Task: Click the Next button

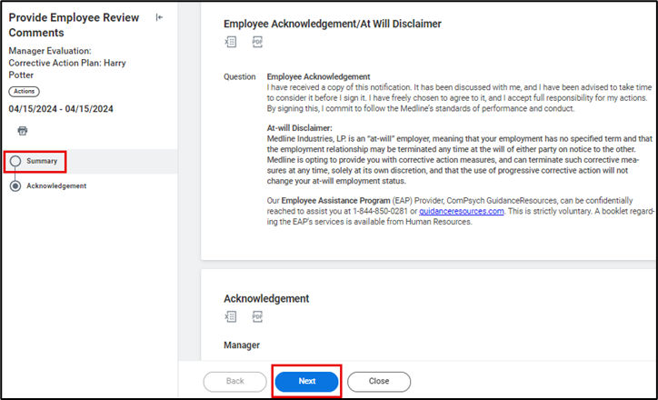Action: [x=307, y=382]
